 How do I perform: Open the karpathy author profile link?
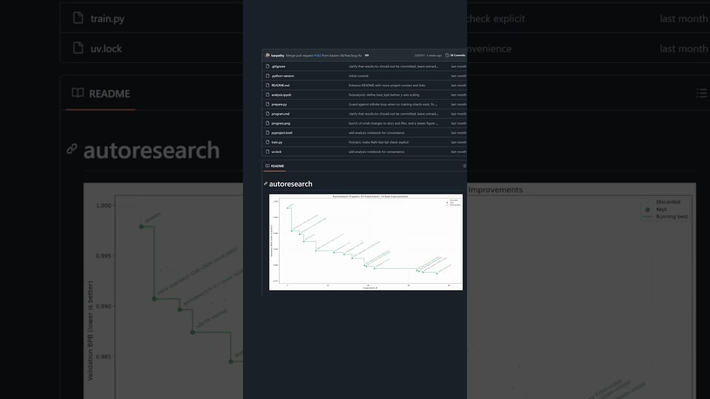tap(277, 55)
